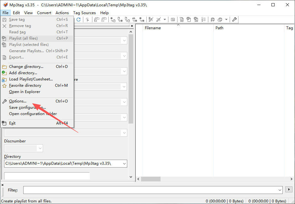
Task: Open the Edit menu
Action: click(16, 13)
